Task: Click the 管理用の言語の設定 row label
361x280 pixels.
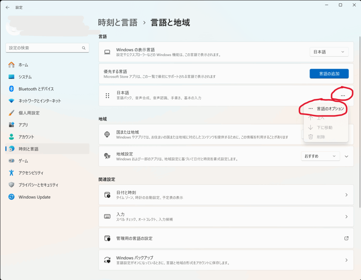Action: (x=134, y=238)
